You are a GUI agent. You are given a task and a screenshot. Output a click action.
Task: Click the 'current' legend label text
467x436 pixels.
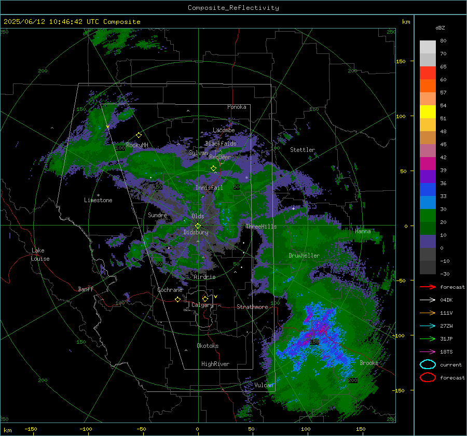[x=451, y=365]
